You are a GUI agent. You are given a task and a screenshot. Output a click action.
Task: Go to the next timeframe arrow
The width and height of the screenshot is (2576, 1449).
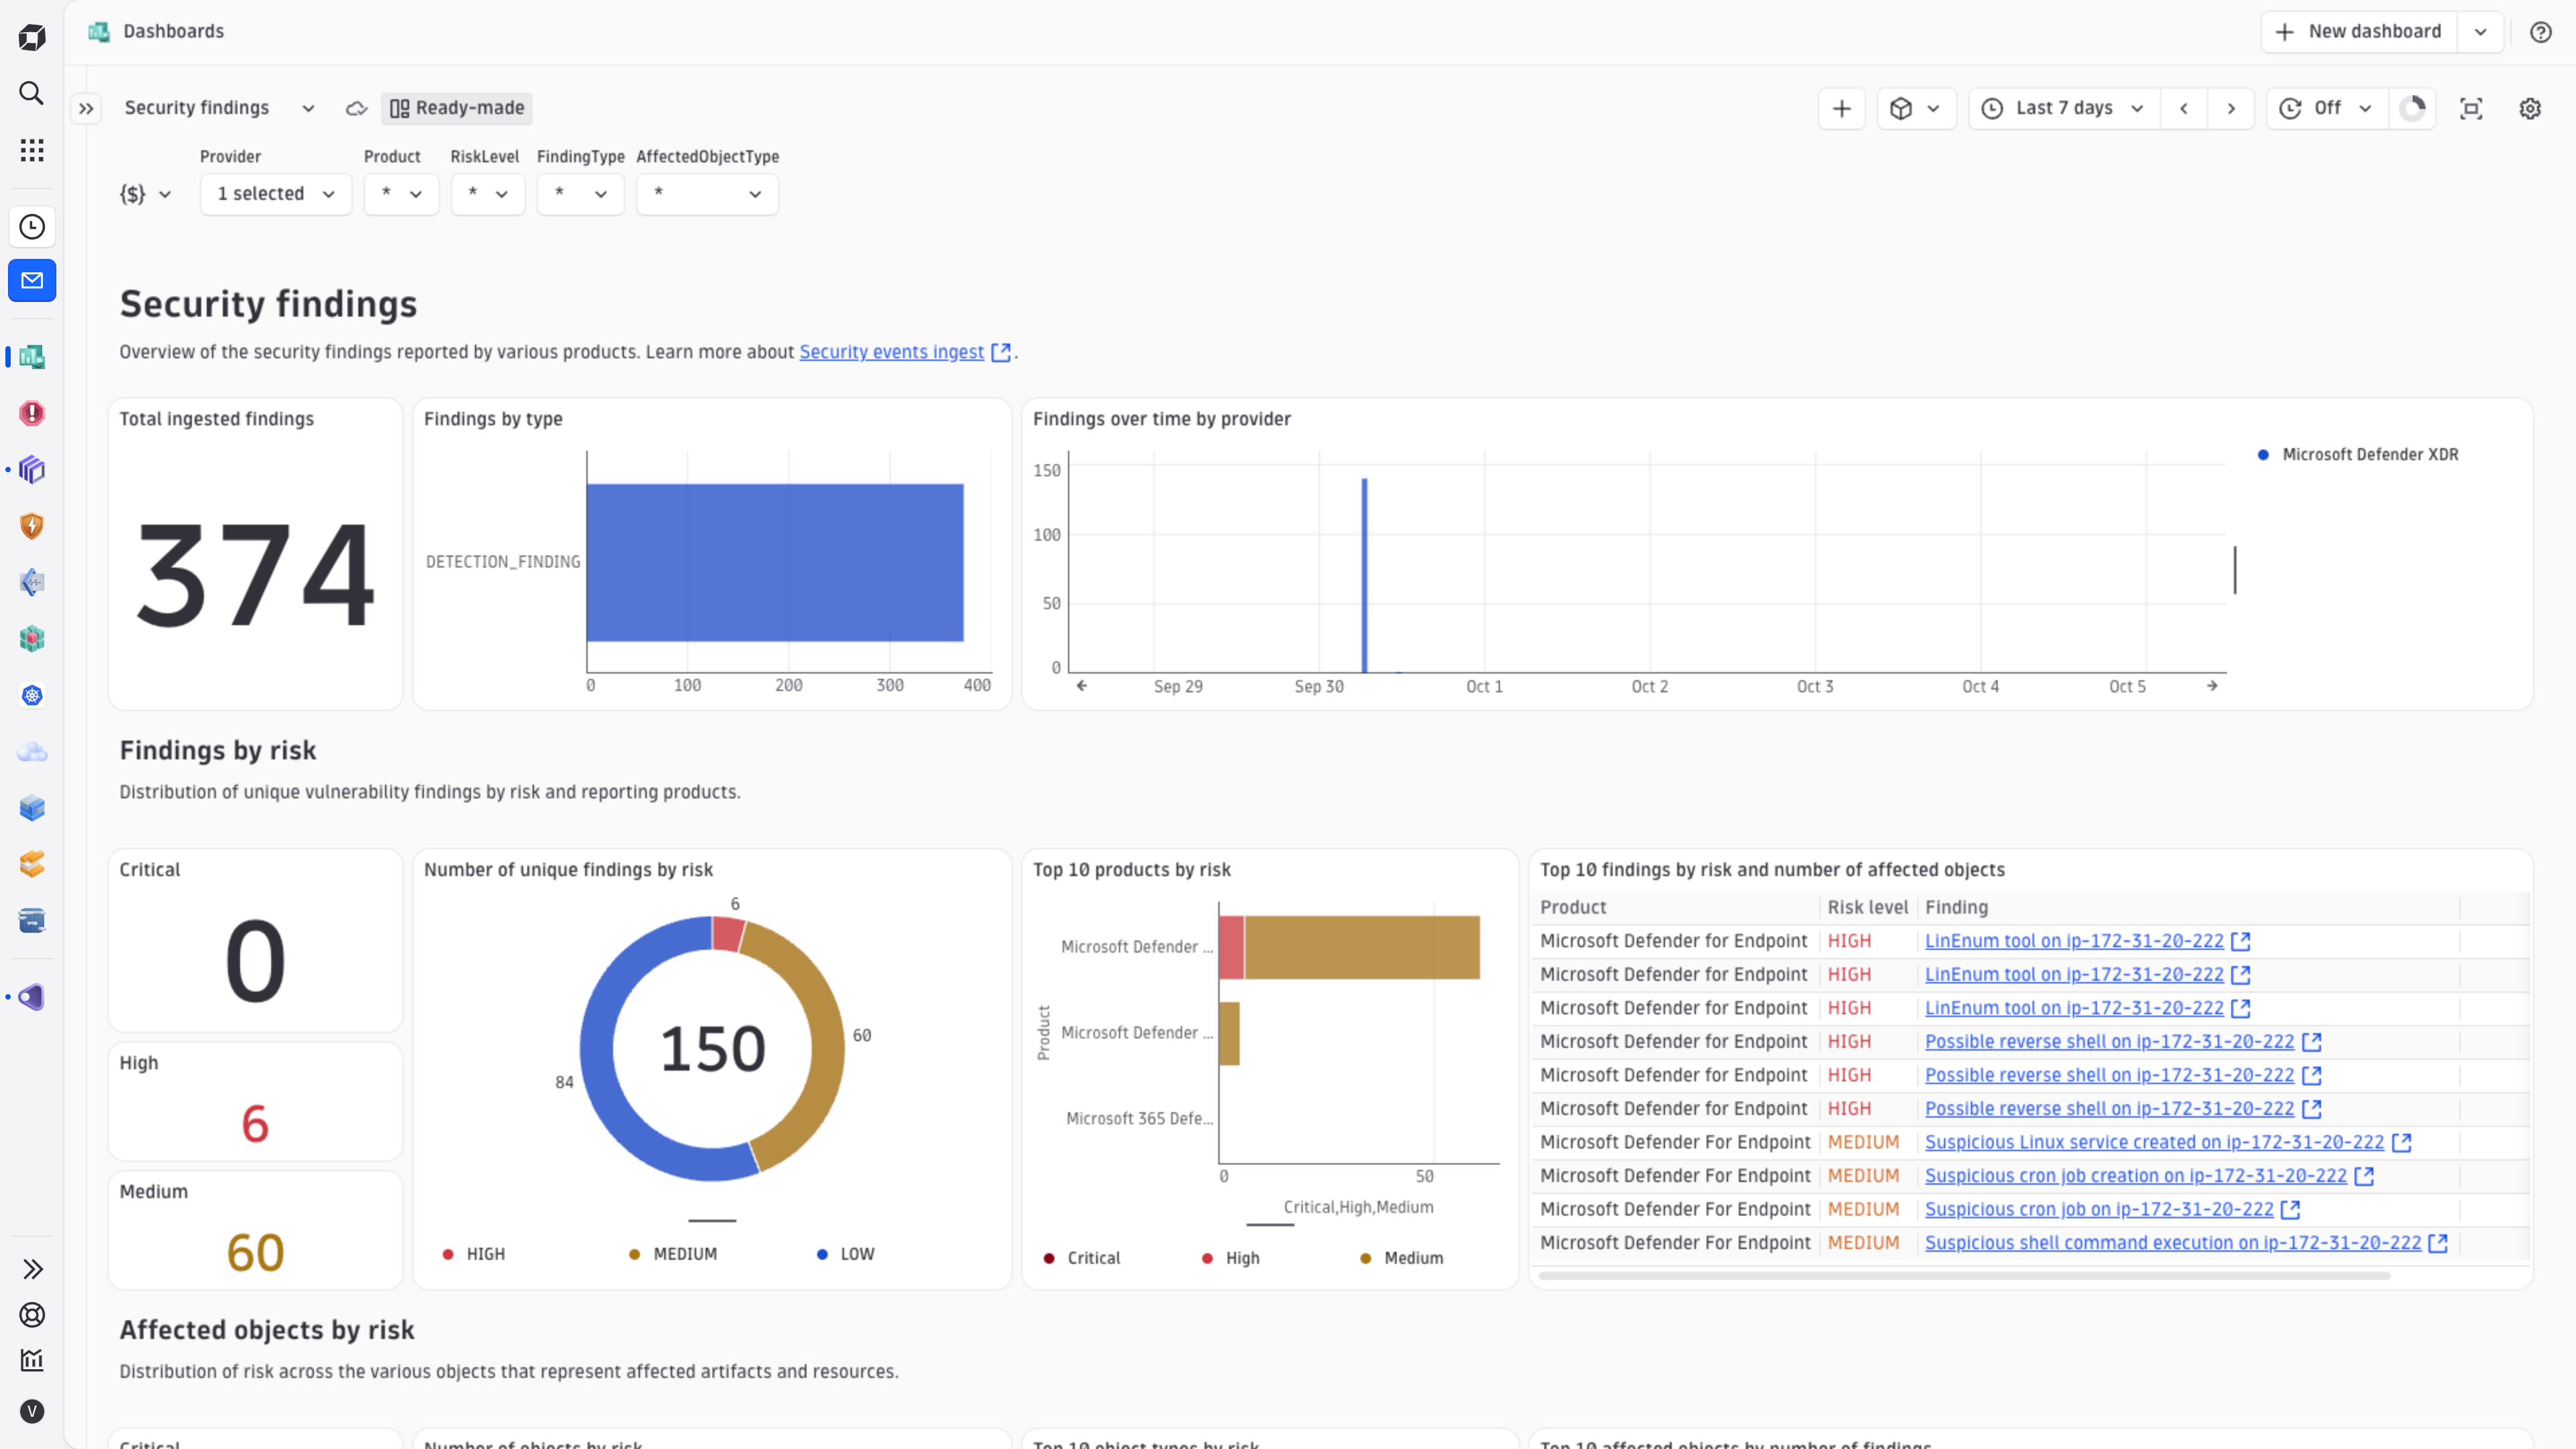(x=2231, y=108)
